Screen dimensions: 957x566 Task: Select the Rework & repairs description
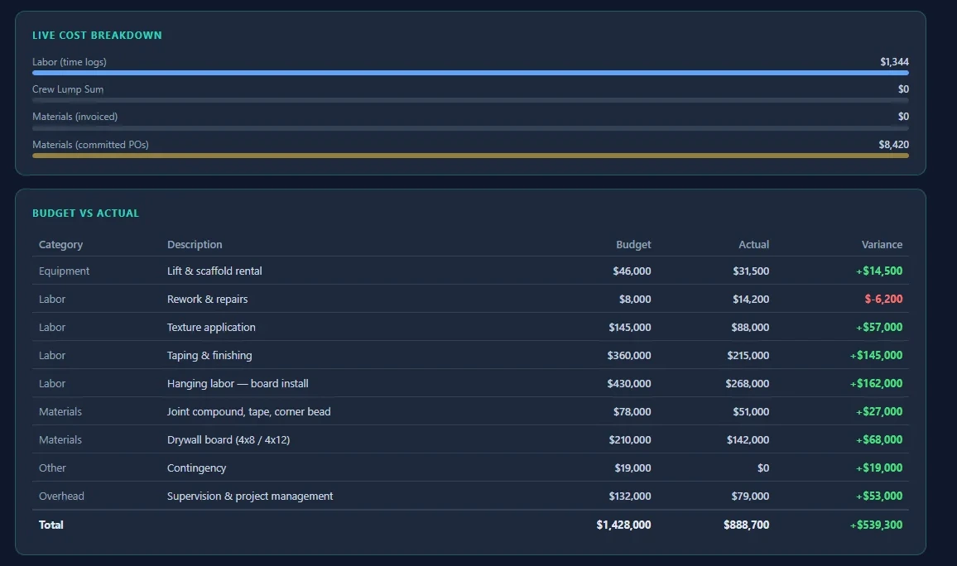coord(208,299)
